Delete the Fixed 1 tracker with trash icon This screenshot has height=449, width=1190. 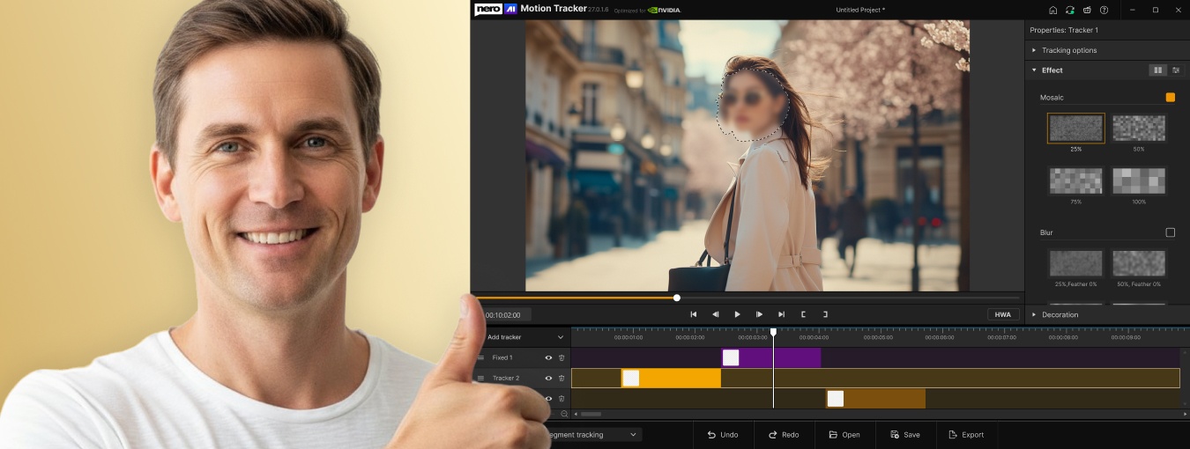tap(562, 357)
